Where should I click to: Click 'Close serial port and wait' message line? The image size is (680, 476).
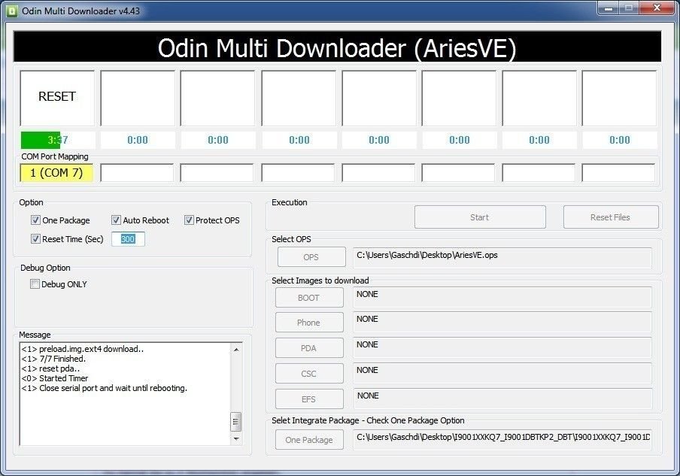click(x=104, y=388)
